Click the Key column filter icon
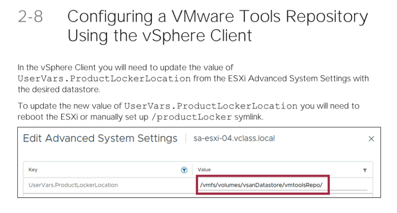 [184, 170]
